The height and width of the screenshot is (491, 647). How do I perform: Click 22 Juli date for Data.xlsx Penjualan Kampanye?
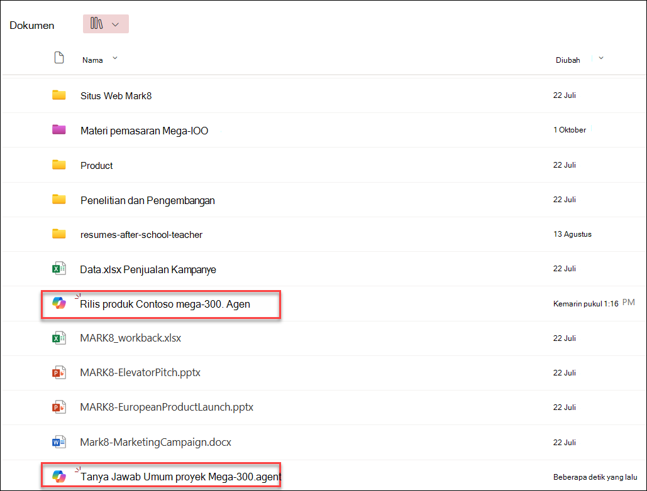(565, 269)
